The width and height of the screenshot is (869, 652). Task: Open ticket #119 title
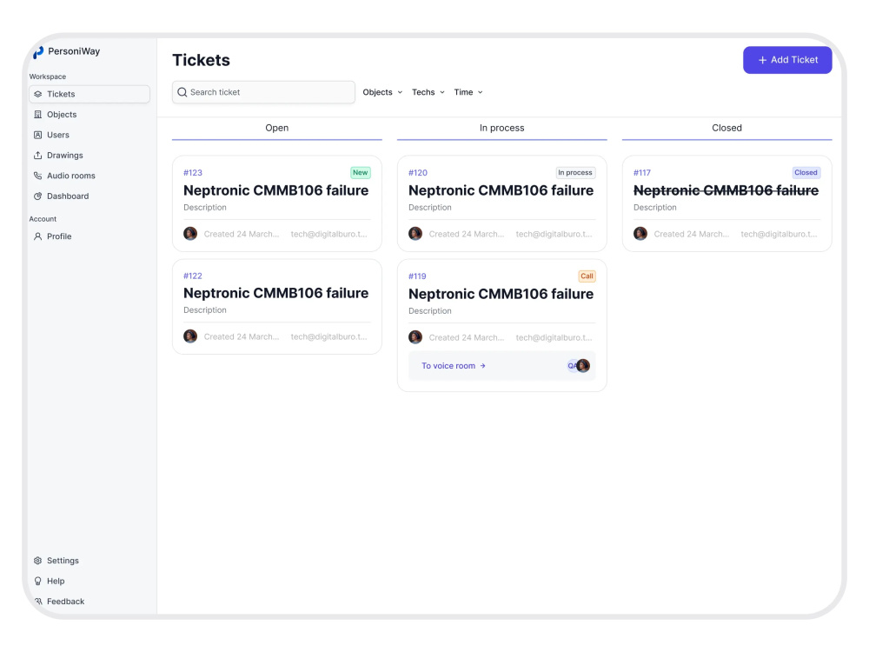pyautogui.click(x=501, y=295)
